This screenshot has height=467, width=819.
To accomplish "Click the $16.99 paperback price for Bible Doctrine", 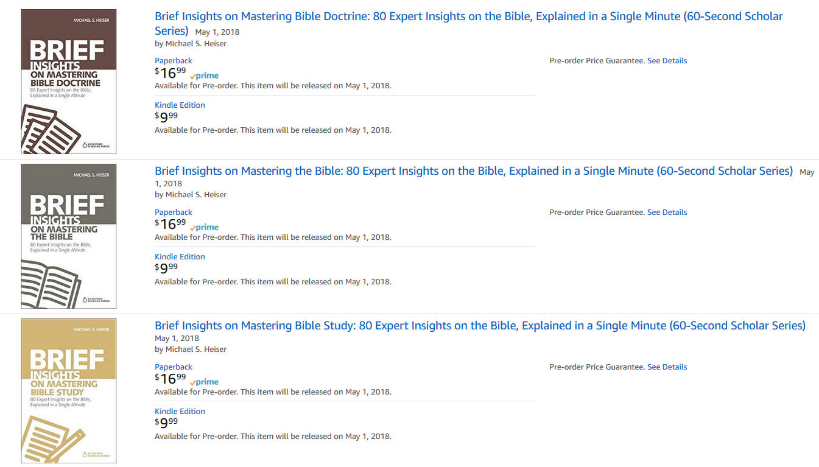I will tap(170, 72).
